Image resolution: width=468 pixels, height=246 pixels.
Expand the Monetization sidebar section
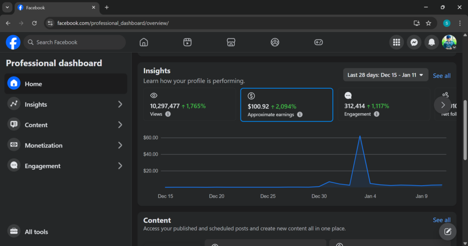[120, 145]
